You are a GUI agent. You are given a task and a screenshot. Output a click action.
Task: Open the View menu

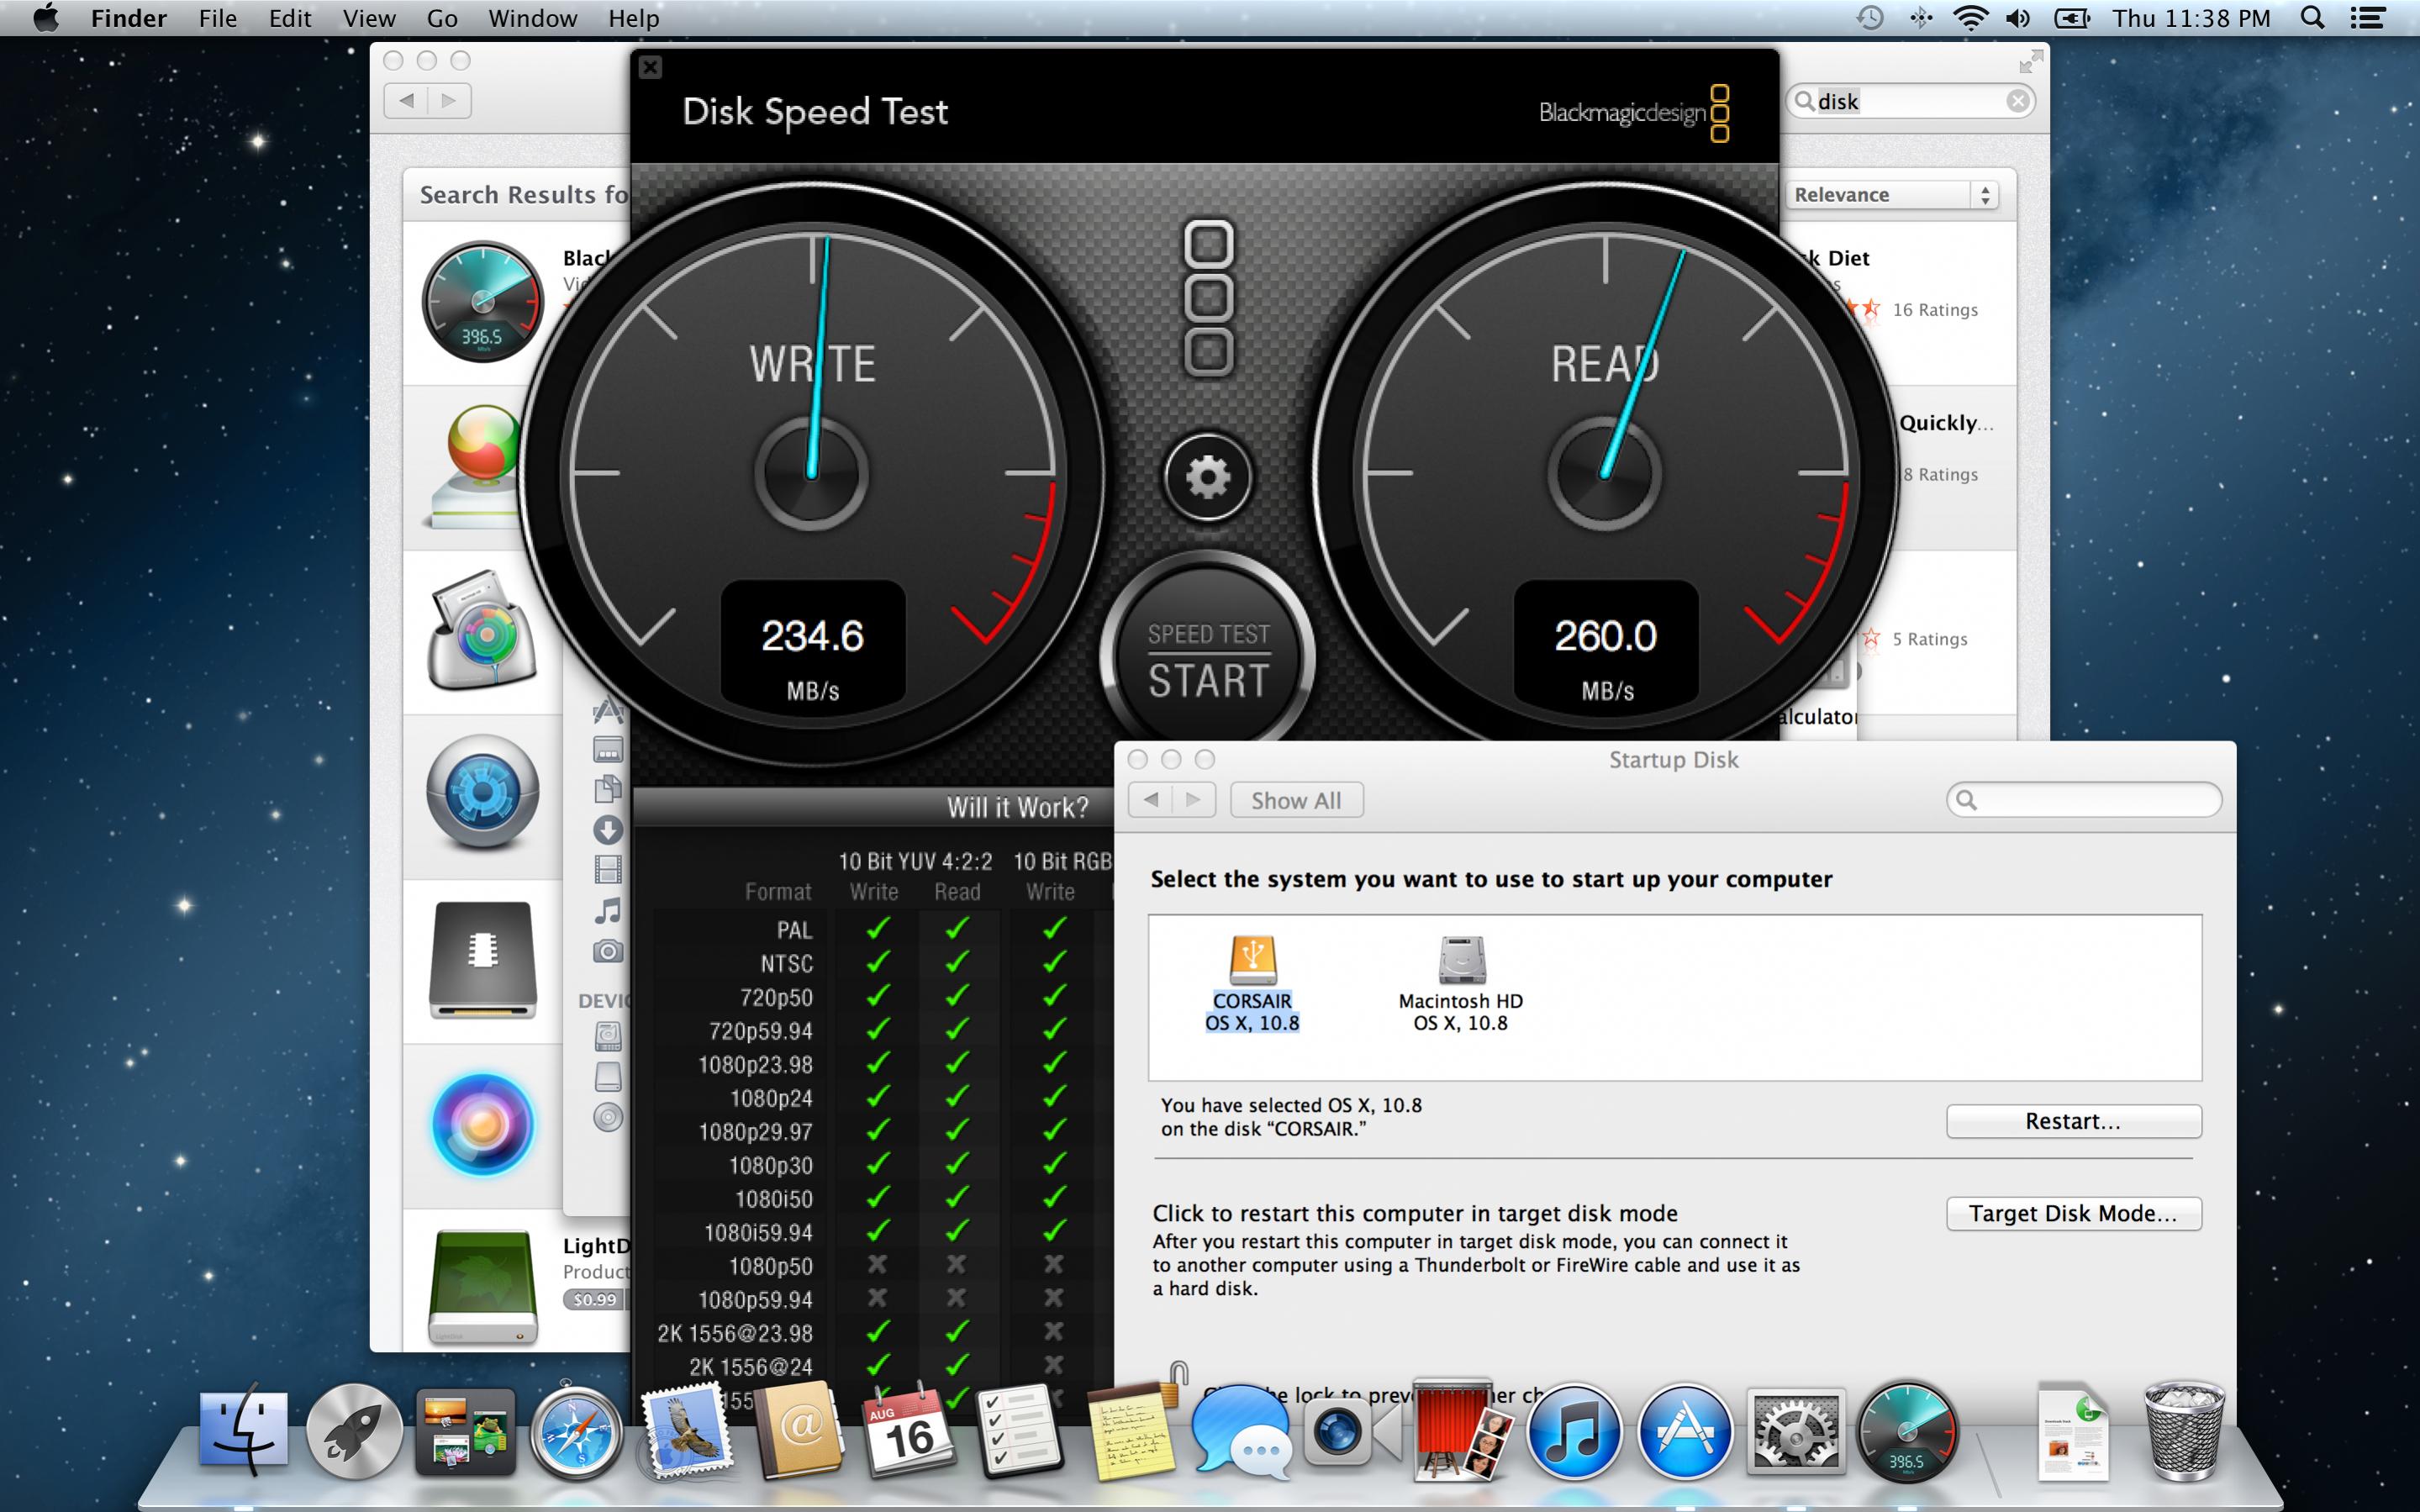(369, 18)
